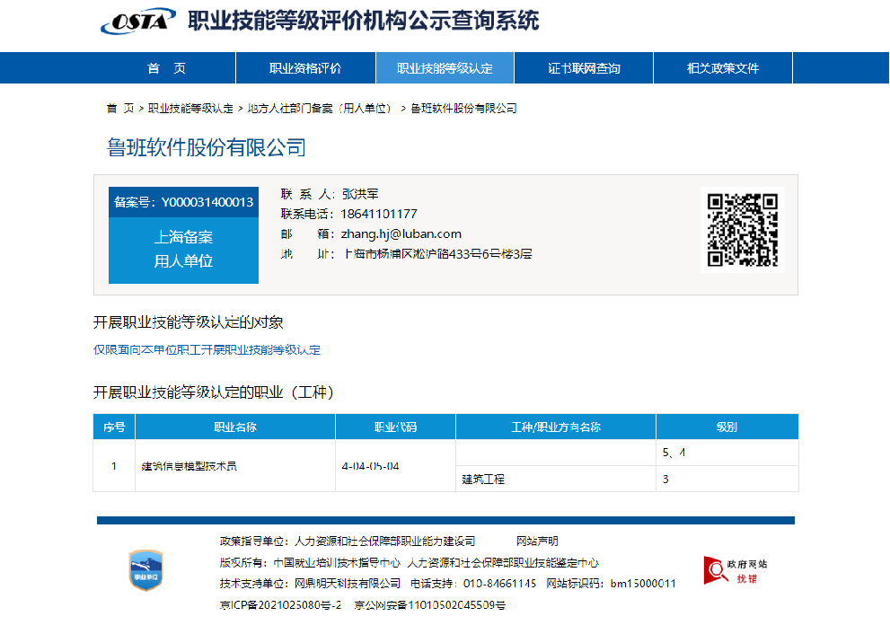Click 职业技能等级认定 breadcrumb link
The width and height of the screenshot is (890, 634).
tap(190, 109)
